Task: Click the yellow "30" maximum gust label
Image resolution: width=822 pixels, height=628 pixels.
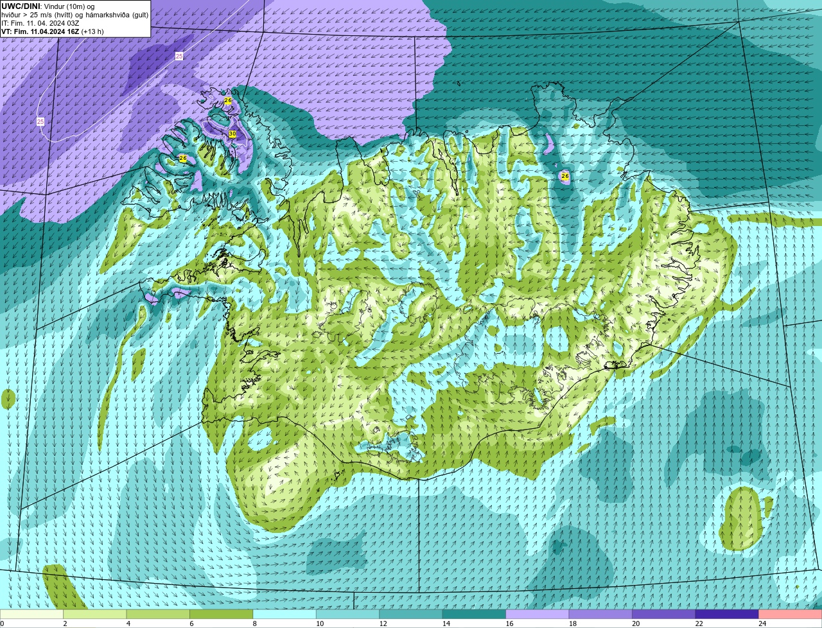Action: point(232,134)
